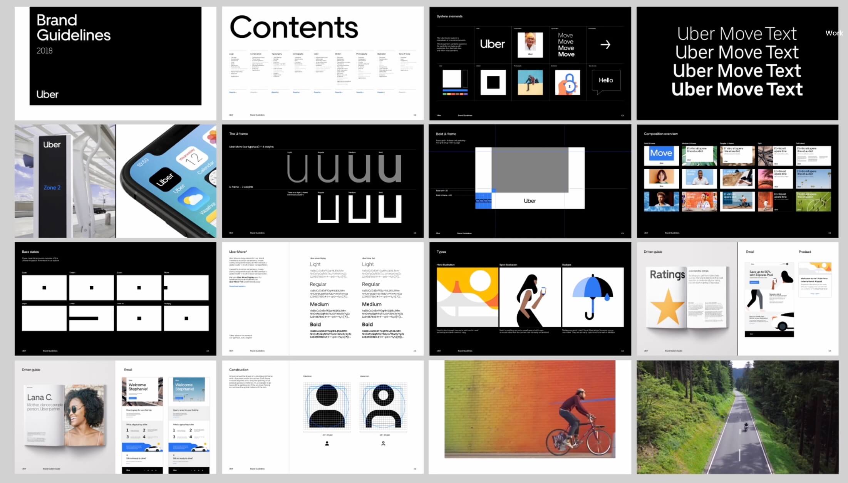The height and width of the screenshot is (483, 848).
Task: Click the blue Move tile in Composition overview
Action: click(661, 155)
